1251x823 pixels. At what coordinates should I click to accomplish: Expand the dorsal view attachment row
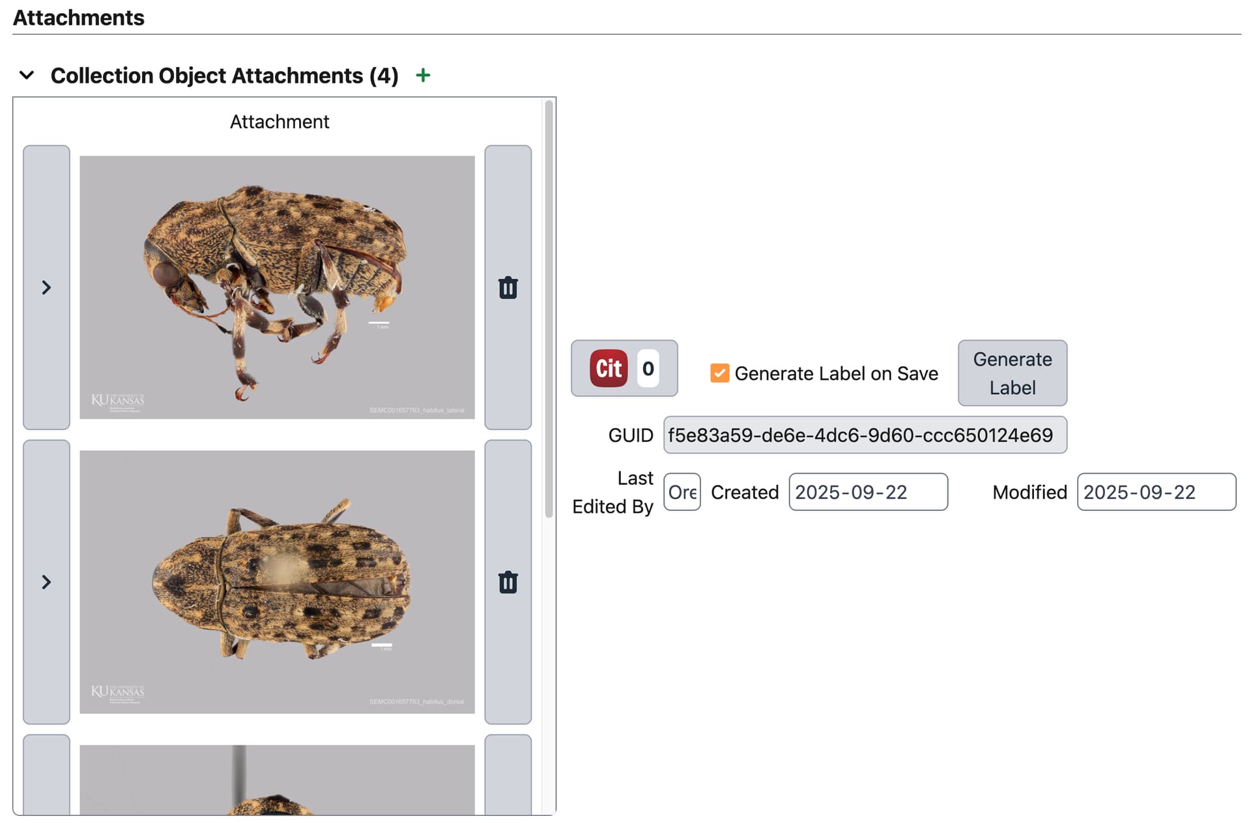pos(46,582)
